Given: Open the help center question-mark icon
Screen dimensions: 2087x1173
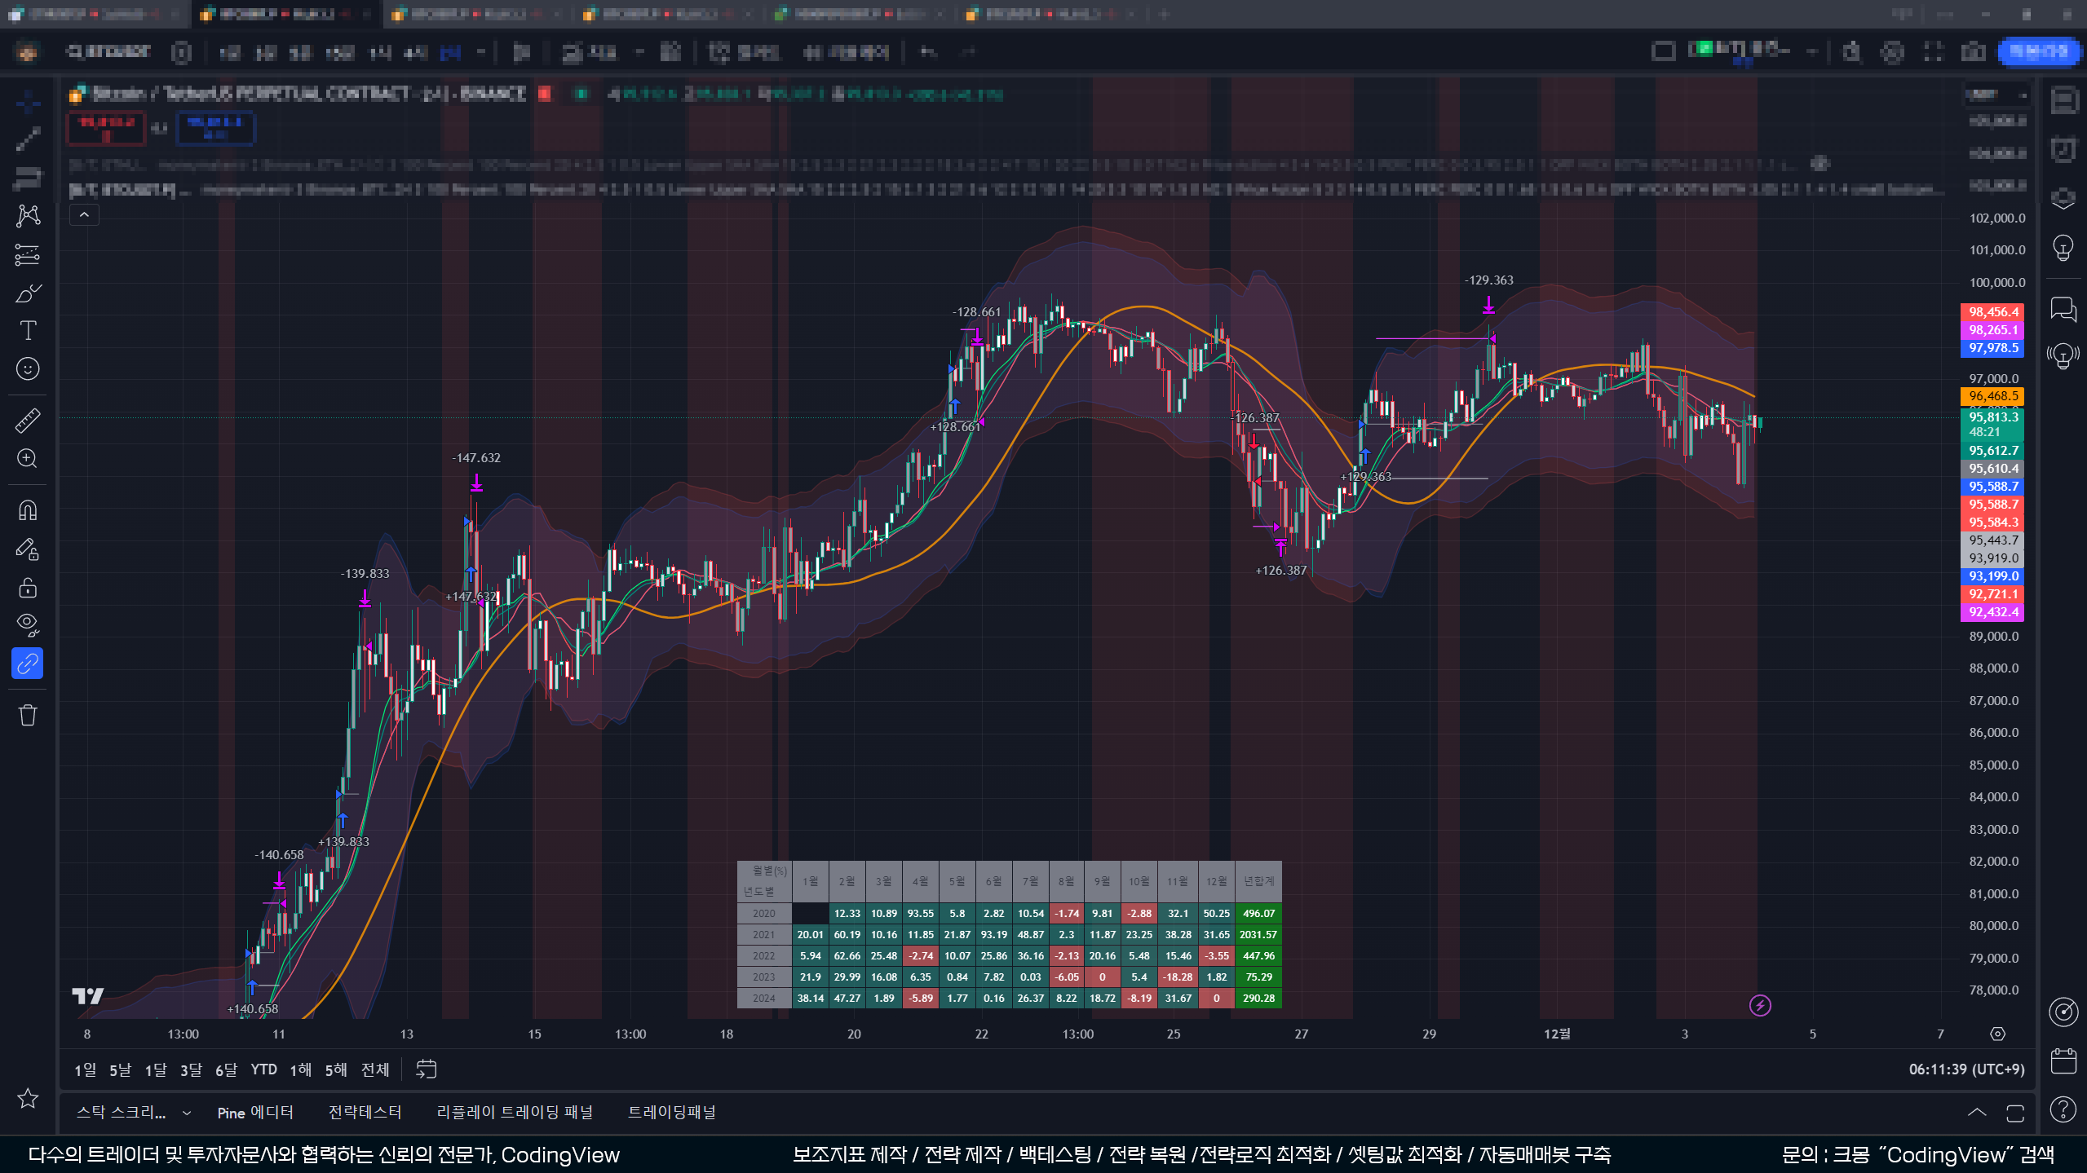Looking at the screenshot, I should (2063, 1109).
